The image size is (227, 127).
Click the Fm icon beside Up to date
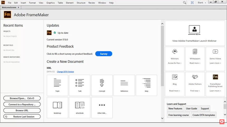[x=49, y=33]
